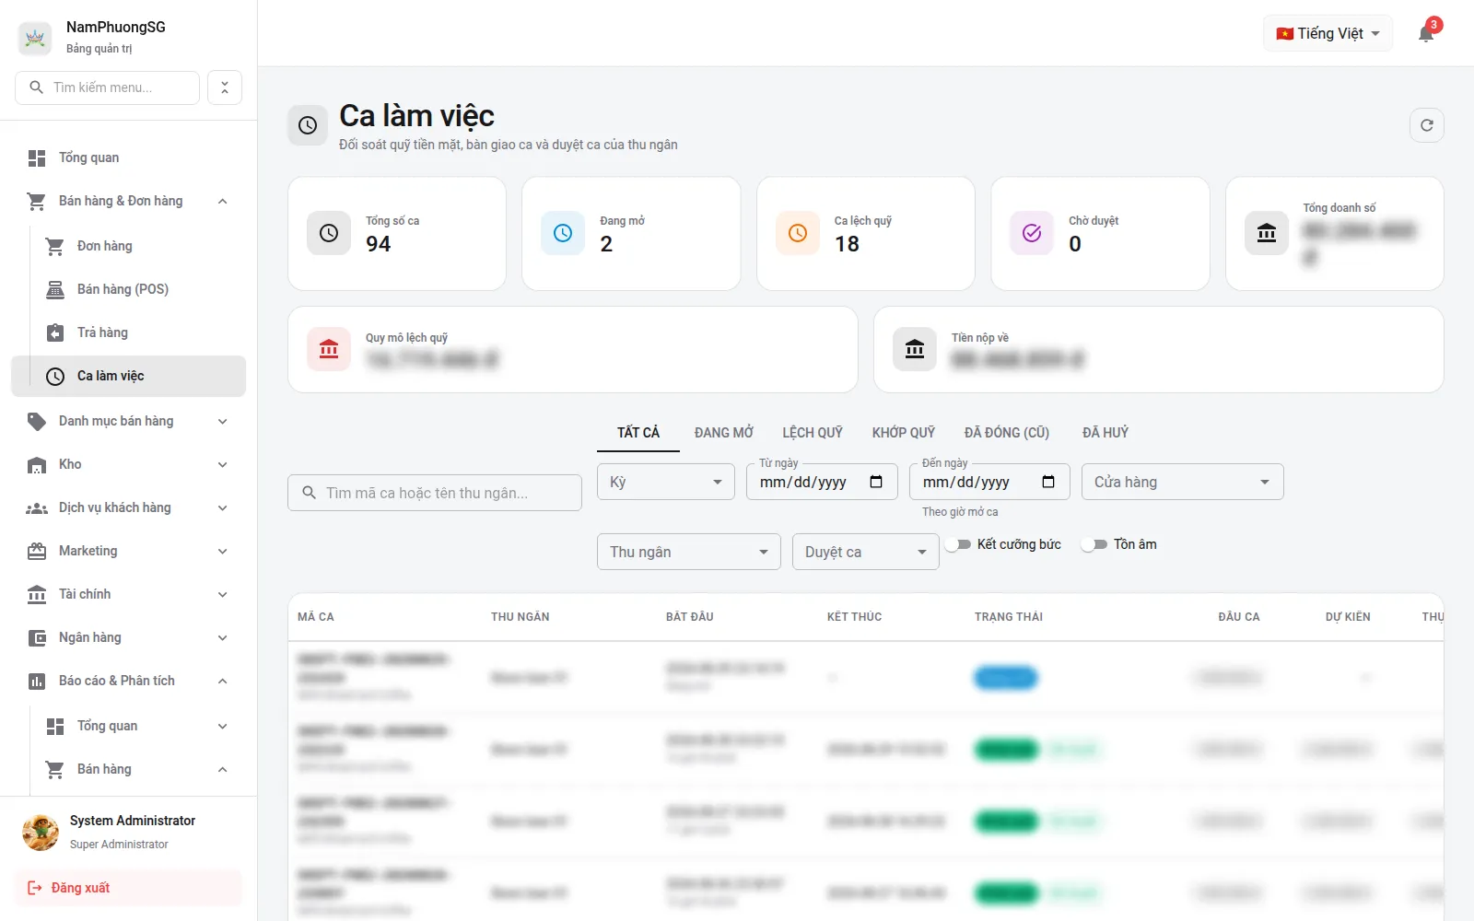Screen dimensions: 1474x921
Task: Click the Bán hàng (POS) register icon
Action: coord(55,290)
